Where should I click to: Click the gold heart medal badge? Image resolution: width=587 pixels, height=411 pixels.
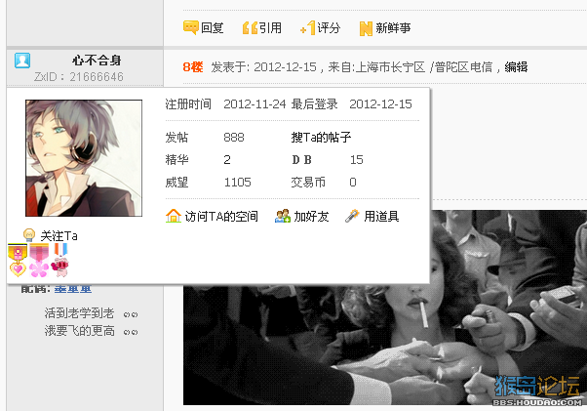[x=18, y=261]
